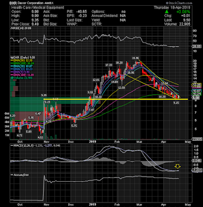The image size is (203, 207).
Task: Click the 5.75 December low label
Action: [74, 126]
